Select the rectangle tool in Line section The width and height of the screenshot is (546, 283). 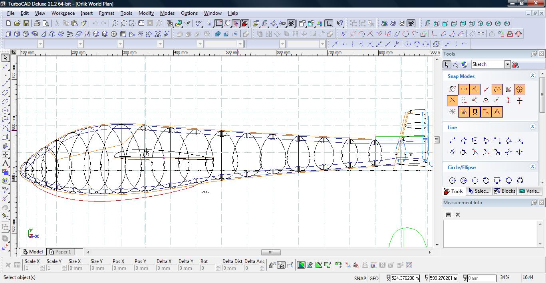497,141
